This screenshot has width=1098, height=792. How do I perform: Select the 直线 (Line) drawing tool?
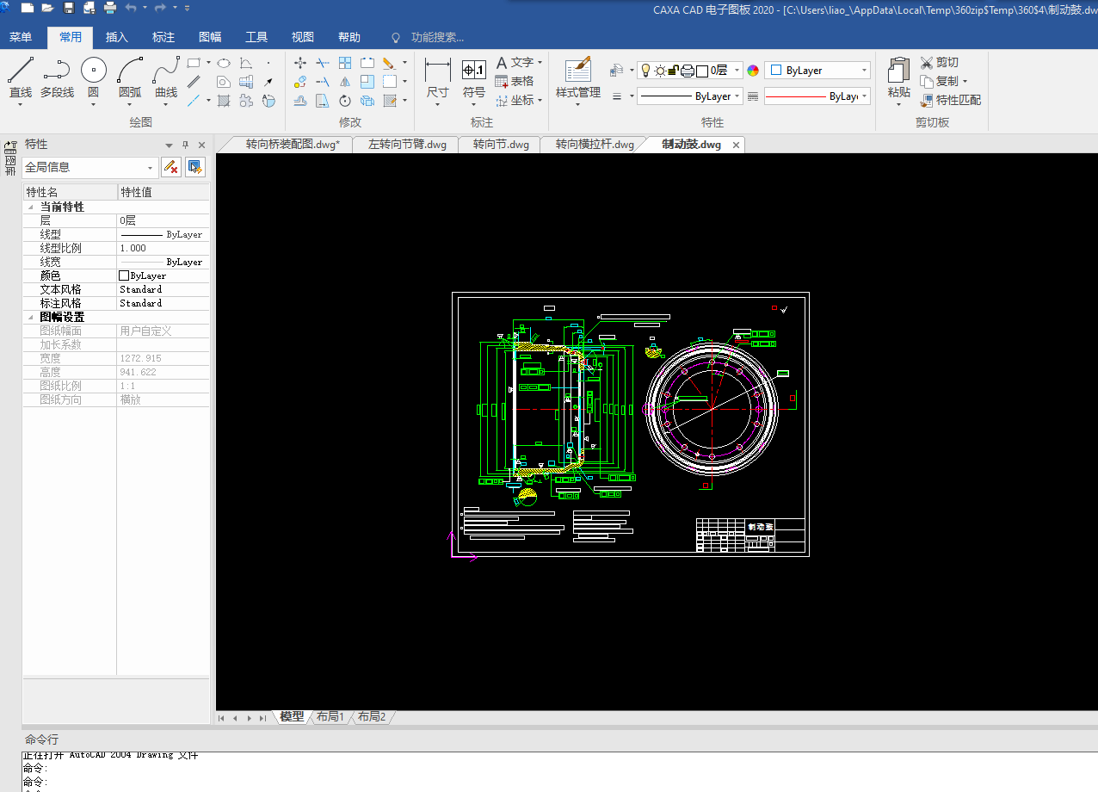click(x=20, y=72)
